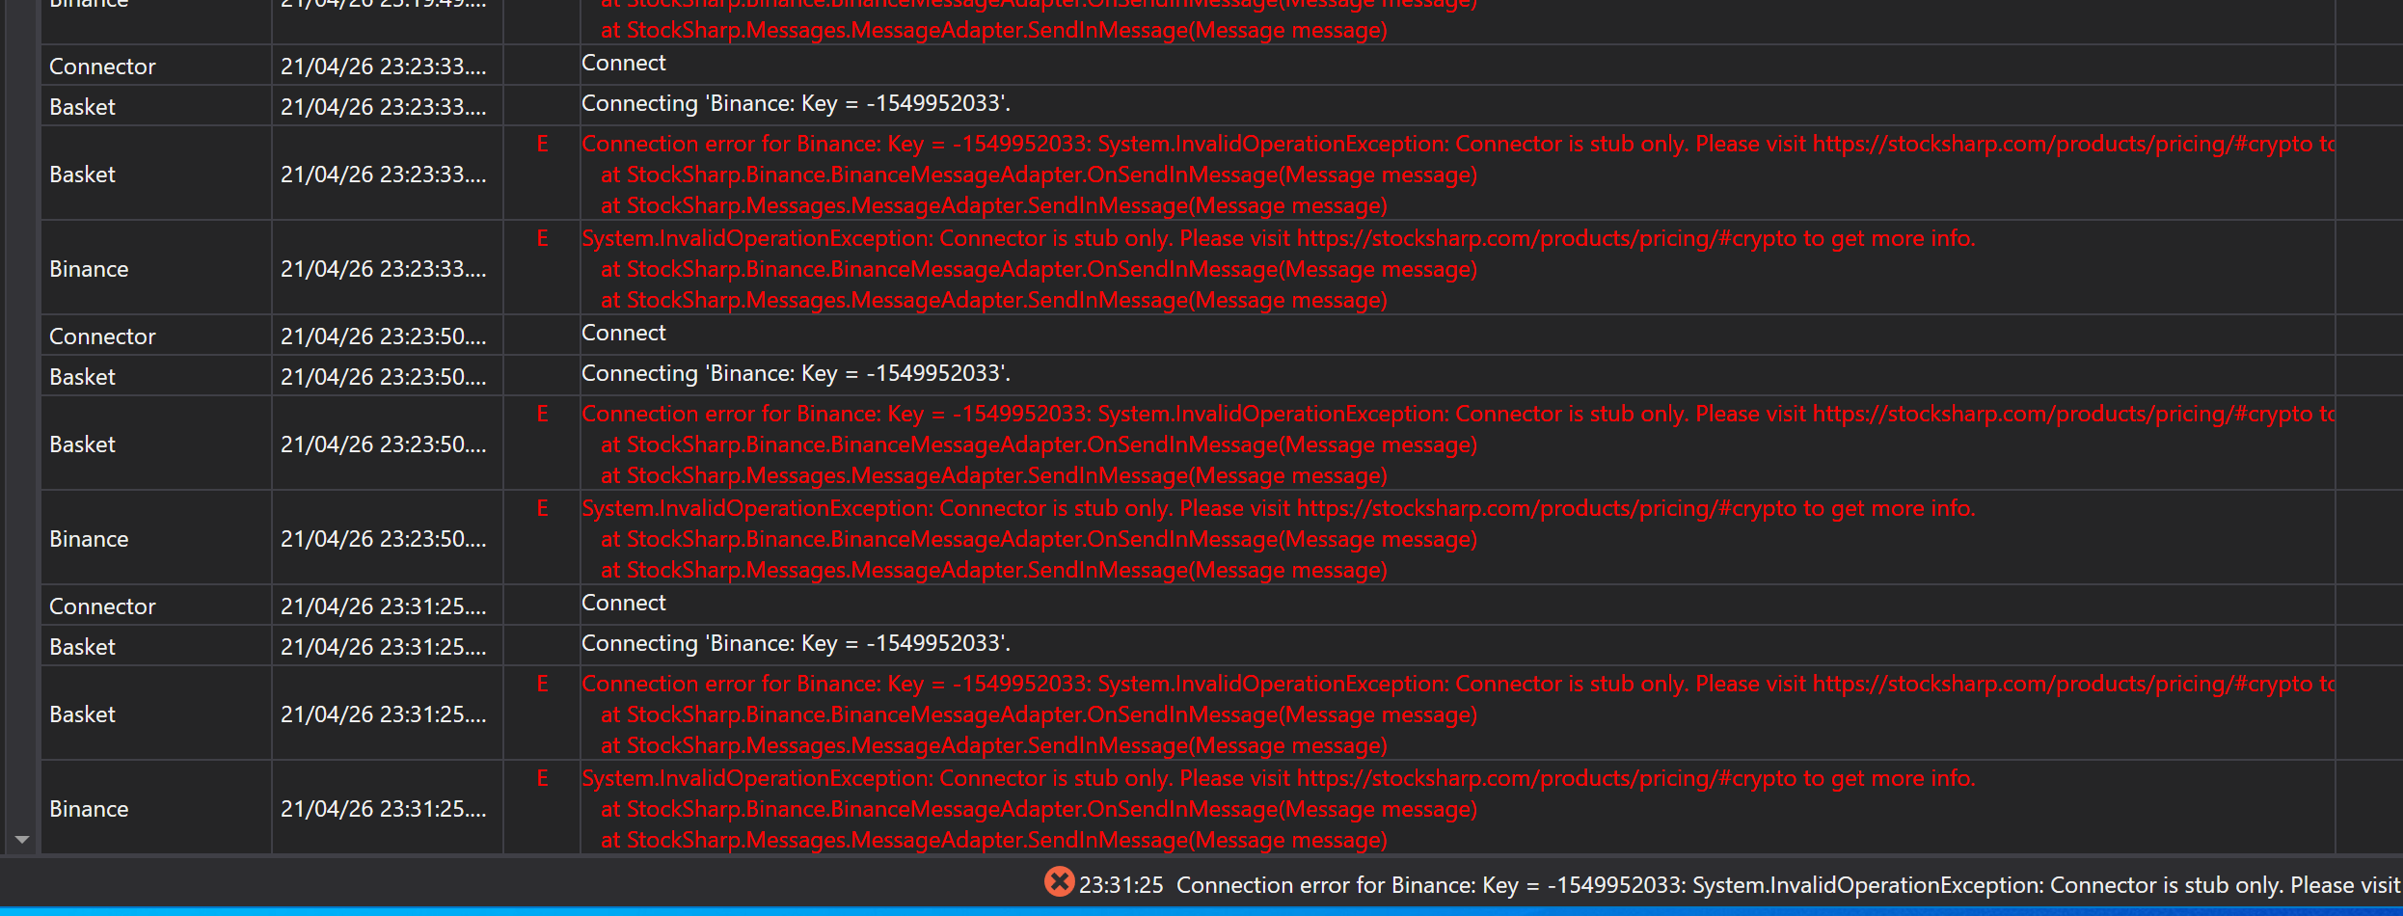
Task: Click the red error icon in status bar
Action: 1059,882
